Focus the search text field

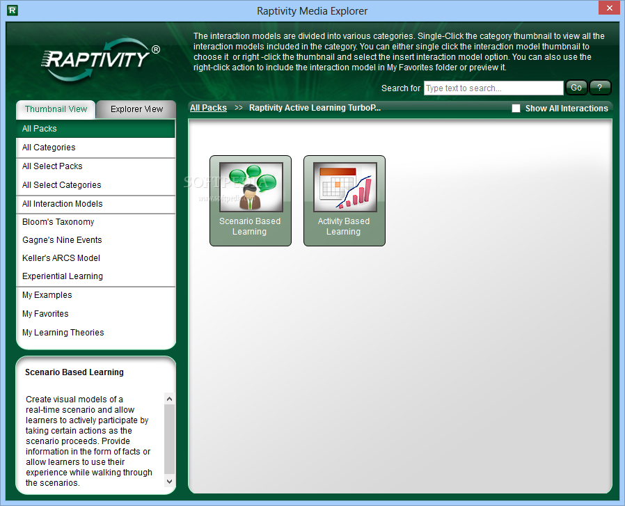[x=493, y=88]
